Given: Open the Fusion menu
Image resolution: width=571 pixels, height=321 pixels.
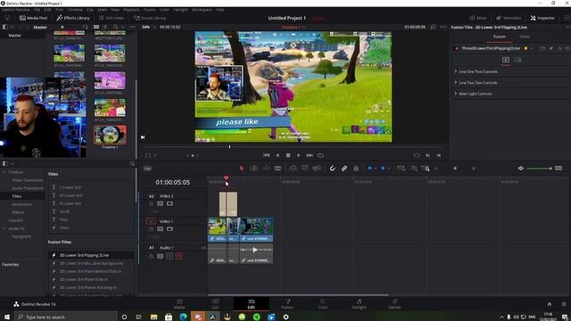Looking at the screenshot, I should point(149,10).
